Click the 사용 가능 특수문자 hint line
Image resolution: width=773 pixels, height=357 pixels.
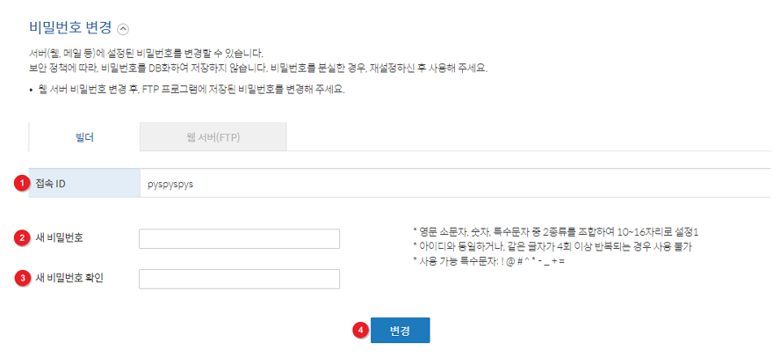[x=488, y=261]
